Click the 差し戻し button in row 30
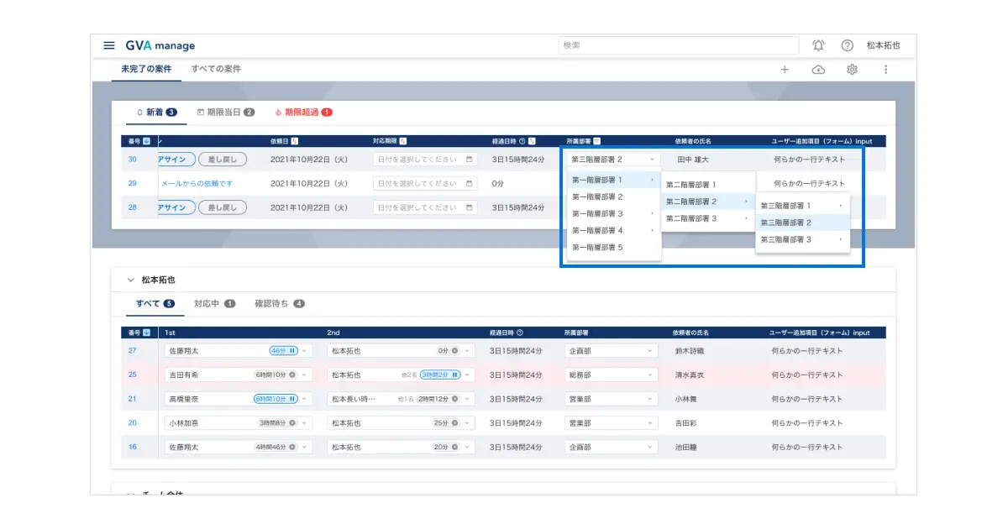Screen dimensions: 1008x529 tap(223, 159)
